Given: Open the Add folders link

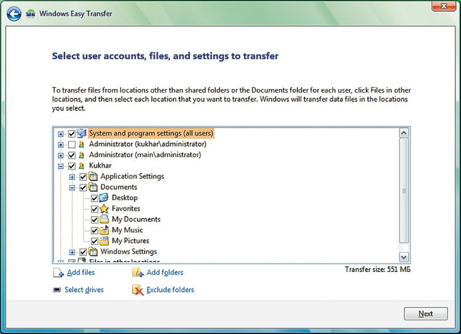Looking at the screenshot, I should click(165, 273).
